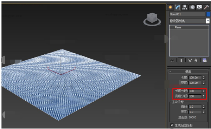Click the 缩放 value field
Image resolution: width=211 pixels, height=129 pixels.
[x=195, y=107]
